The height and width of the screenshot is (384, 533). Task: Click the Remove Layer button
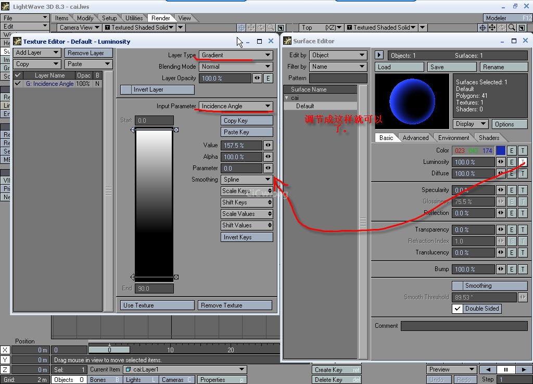(88, 53)
